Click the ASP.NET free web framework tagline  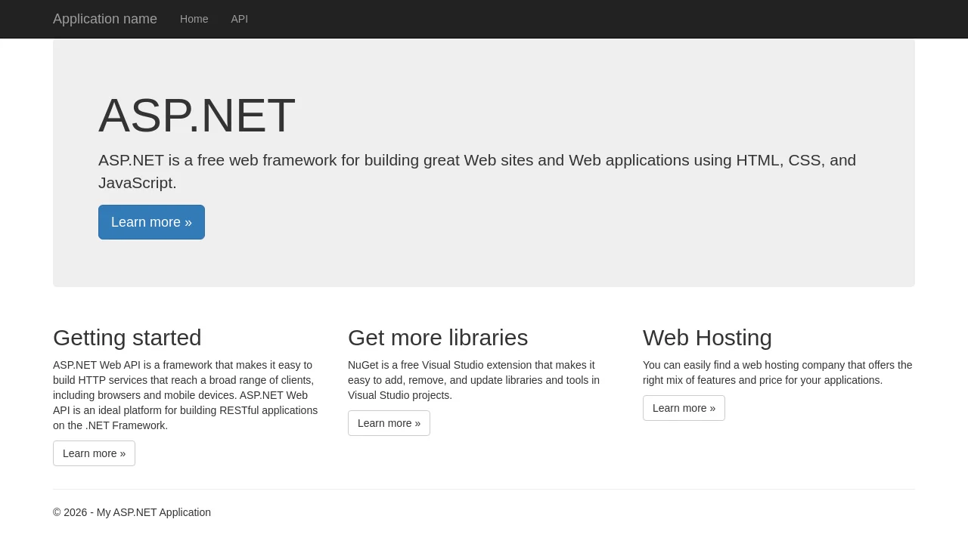476,161
